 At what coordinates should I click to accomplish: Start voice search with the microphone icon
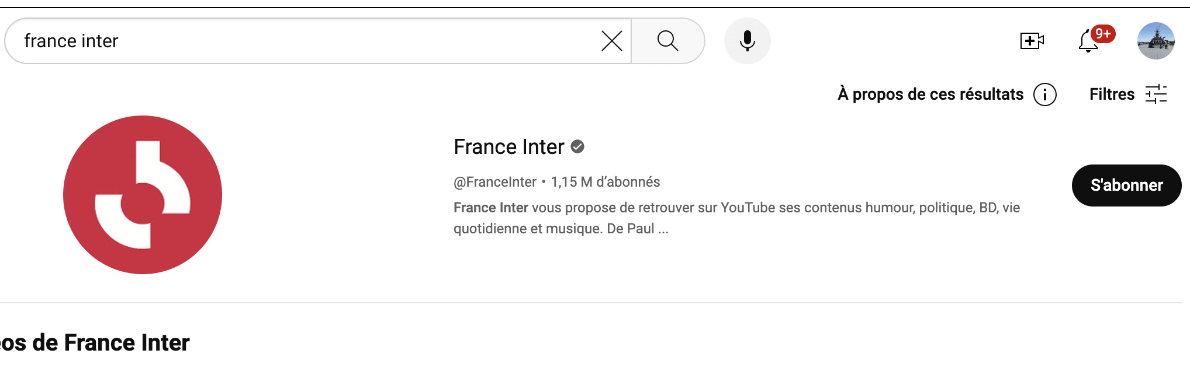pos(747,41)
